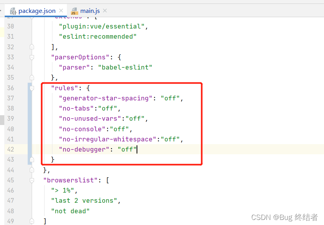Toggle fold marker at line 35
Viewport: 324px width, 225px height.
[x=32, y=78]
